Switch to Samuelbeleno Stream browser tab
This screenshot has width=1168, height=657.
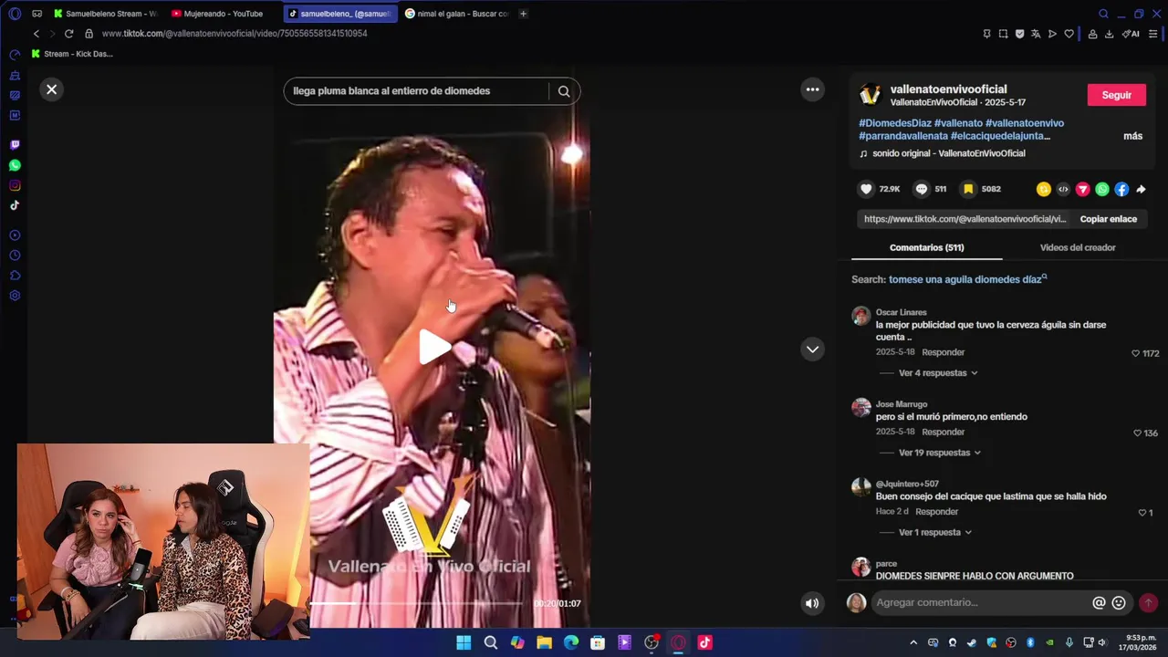[x=105, y=14]
